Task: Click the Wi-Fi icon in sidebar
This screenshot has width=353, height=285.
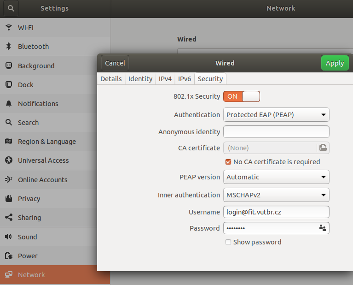Action: tap(9, 28)
